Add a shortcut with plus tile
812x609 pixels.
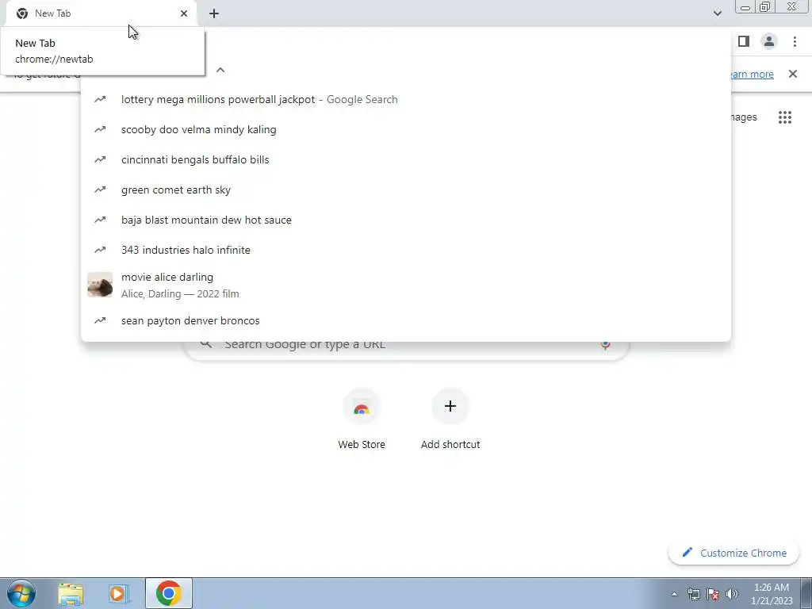[450, 419]
